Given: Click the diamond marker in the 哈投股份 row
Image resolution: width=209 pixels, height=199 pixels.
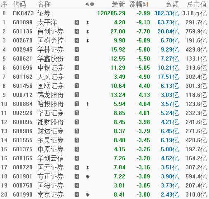Looking at the screenshot, I should click(x=87, y=104).
